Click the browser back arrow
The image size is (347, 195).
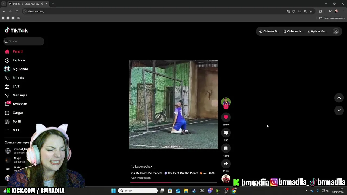point(4,11)
